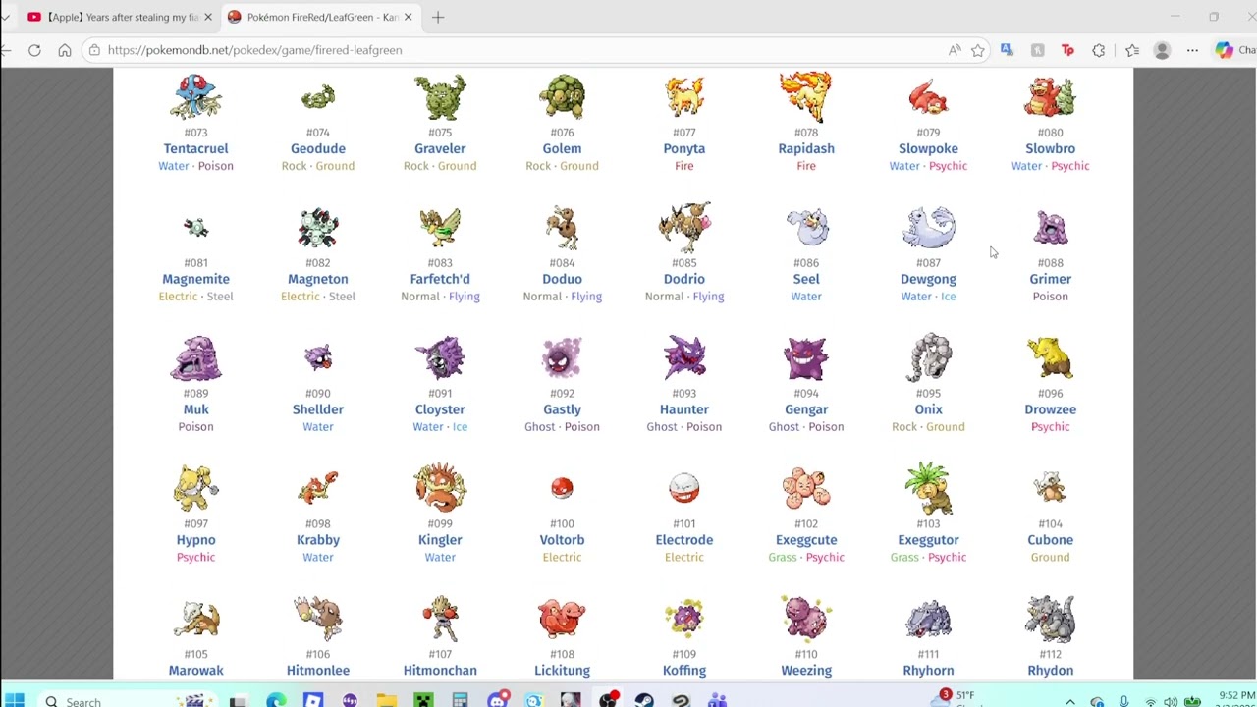Go to browser home with the house icon
The width and height of the screenshot is (1257, 707).
point(65,50)
